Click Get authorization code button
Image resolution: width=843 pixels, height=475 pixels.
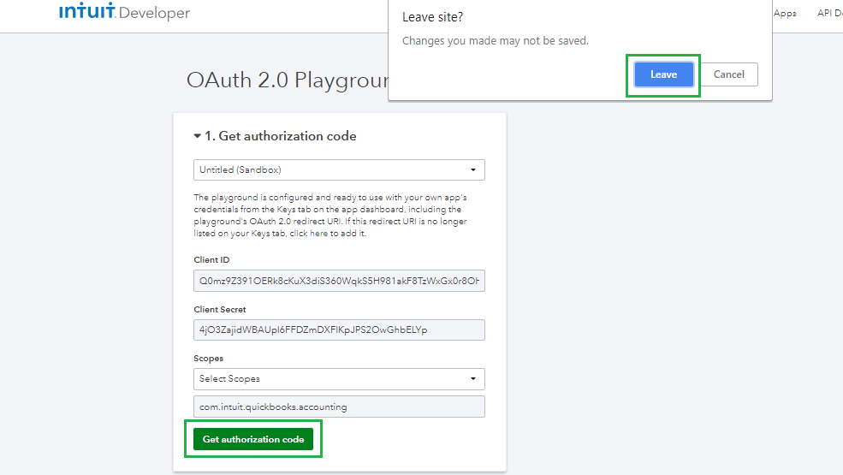point(253,440)
